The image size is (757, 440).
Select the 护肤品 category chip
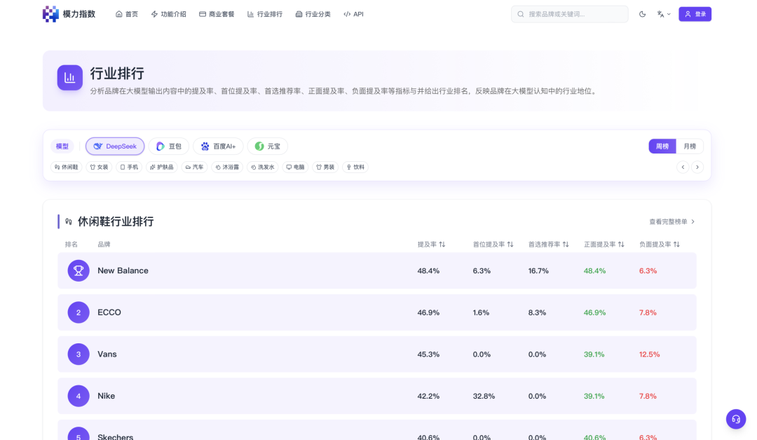162,167
